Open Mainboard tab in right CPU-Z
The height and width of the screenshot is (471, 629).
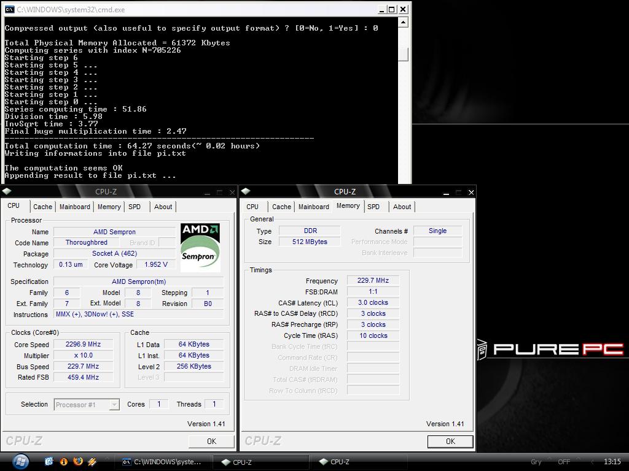pos(314,207)
